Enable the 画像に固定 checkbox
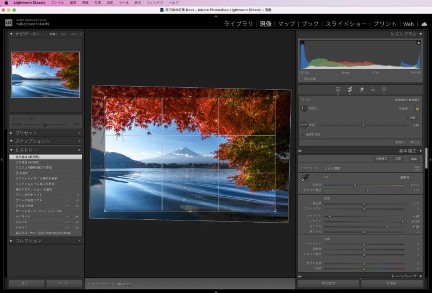 tap(302, 134)
